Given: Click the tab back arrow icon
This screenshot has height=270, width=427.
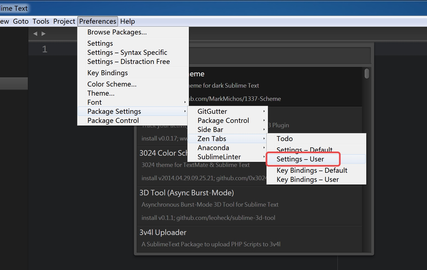Looking at the screenshot, I should 35,34.
